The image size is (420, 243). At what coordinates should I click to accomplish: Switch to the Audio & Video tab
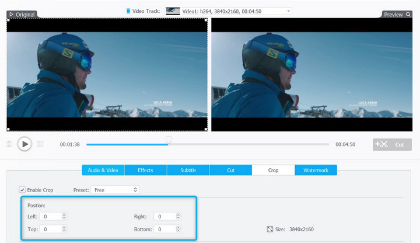click(x=103, y=170)
